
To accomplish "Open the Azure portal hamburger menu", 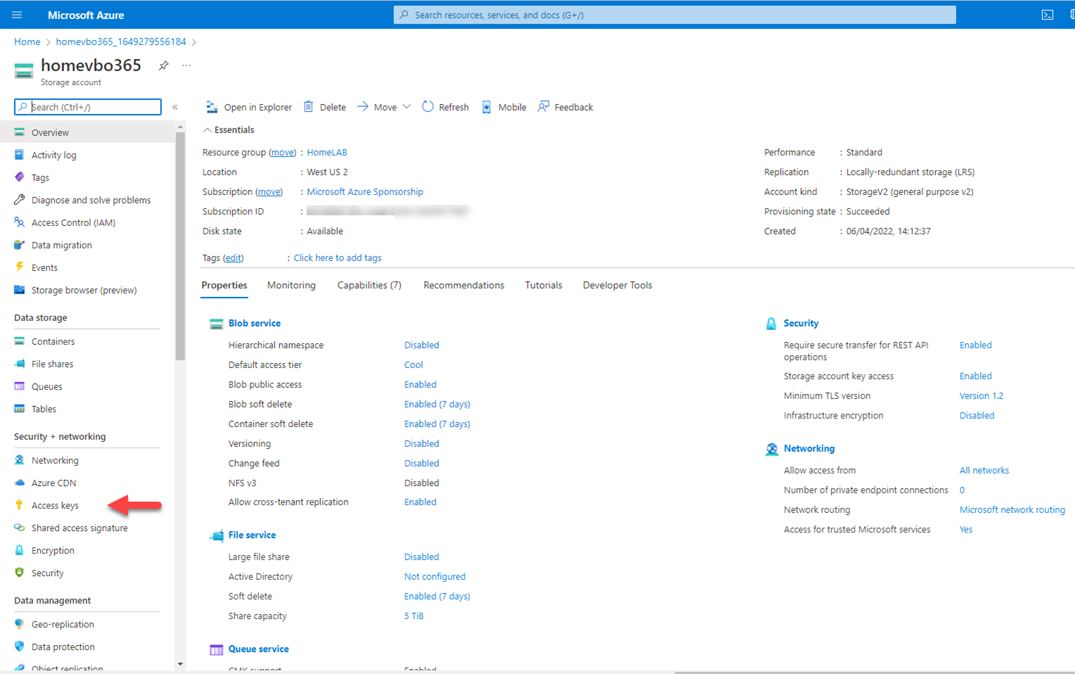I will coord(17,15).
